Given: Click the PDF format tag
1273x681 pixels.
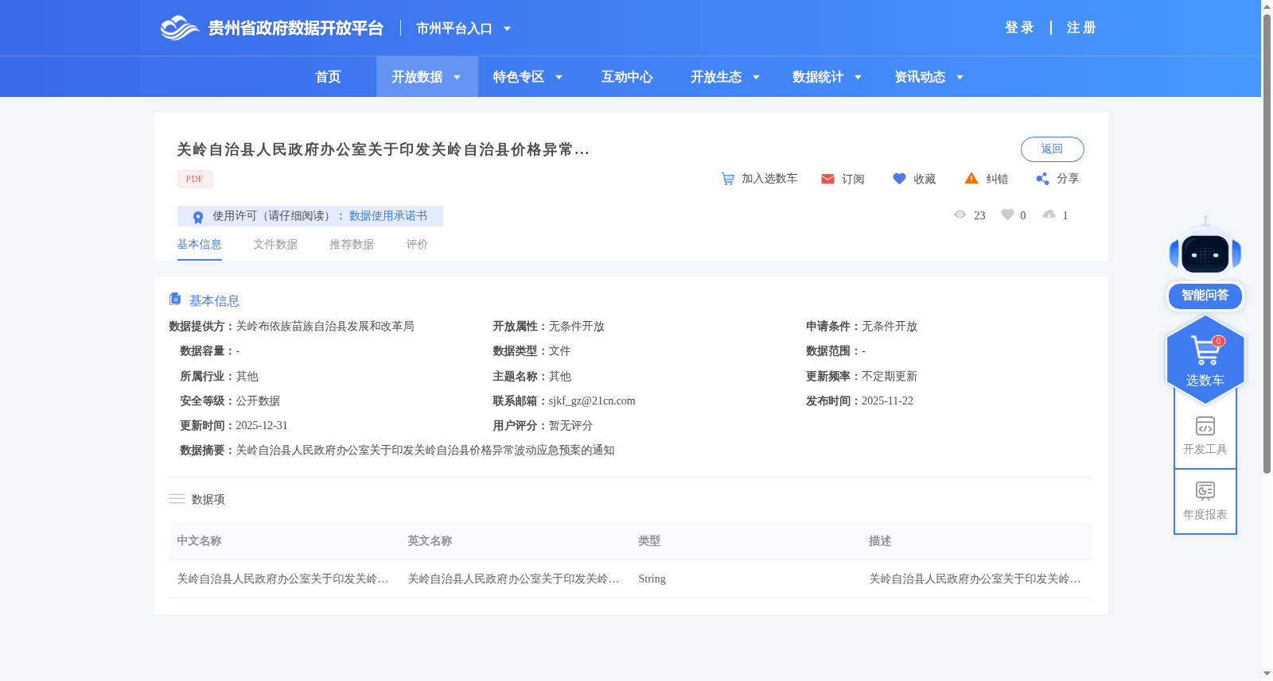Looking at the screenshot, I should click(x=195, y=179).
